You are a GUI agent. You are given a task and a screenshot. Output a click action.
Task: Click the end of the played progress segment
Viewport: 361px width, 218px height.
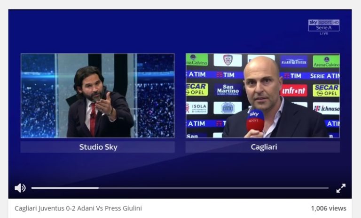98,188
